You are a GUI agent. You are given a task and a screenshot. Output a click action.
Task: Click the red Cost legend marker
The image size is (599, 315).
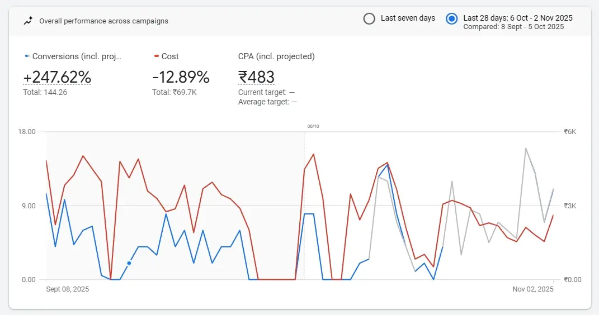point(156,56)
